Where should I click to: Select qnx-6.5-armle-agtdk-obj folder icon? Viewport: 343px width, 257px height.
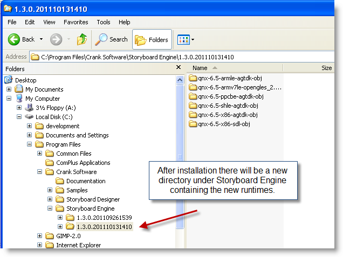coord(193,78)
